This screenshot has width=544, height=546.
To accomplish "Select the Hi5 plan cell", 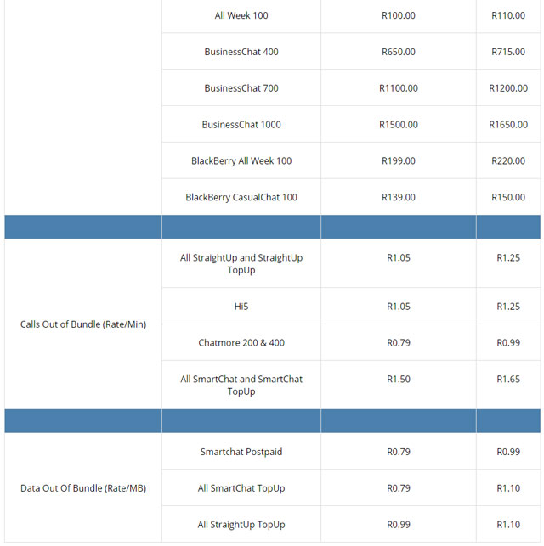I will coord(241,307).
